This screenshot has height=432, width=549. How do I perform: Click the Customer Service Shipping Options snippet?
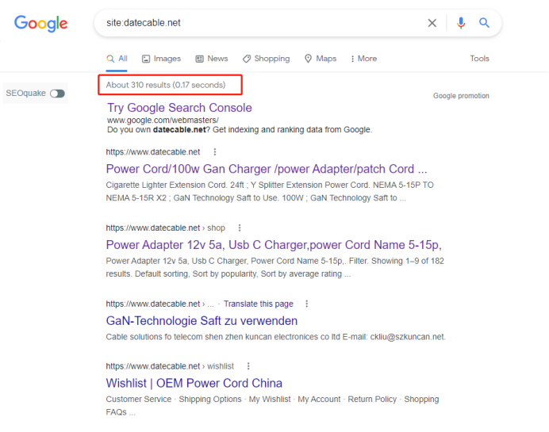272,405
